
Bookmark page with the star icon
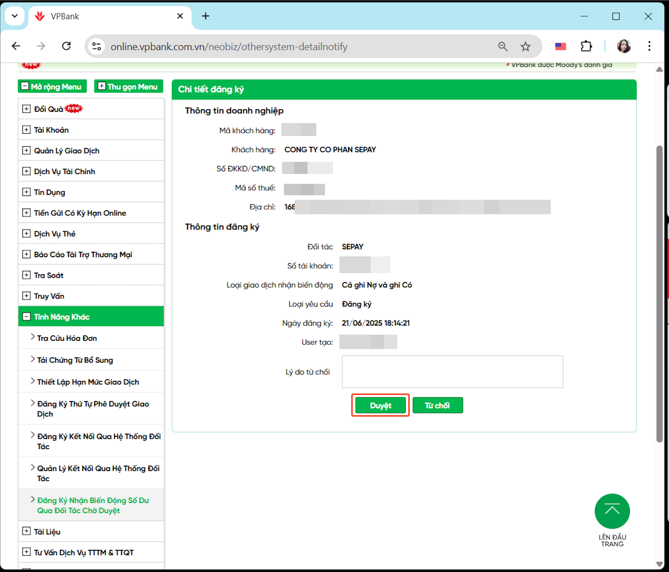pos(525,46)
